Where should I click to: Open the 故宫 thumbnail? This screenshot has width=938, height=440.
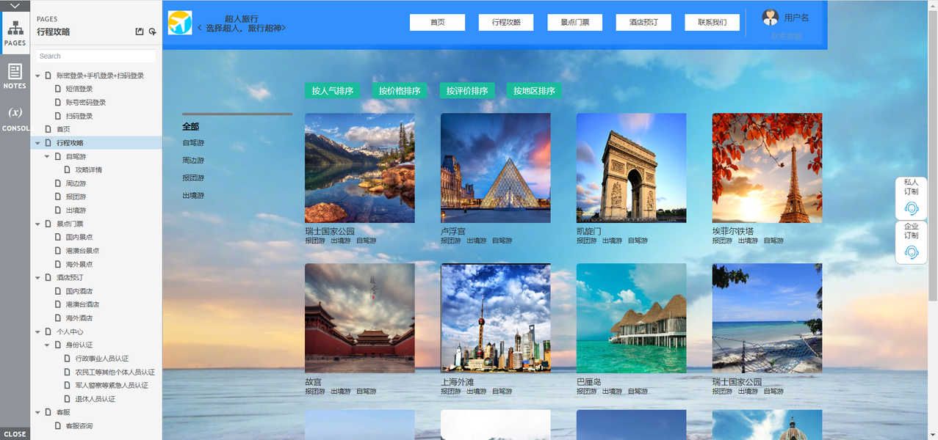click(x=360, y=318)
